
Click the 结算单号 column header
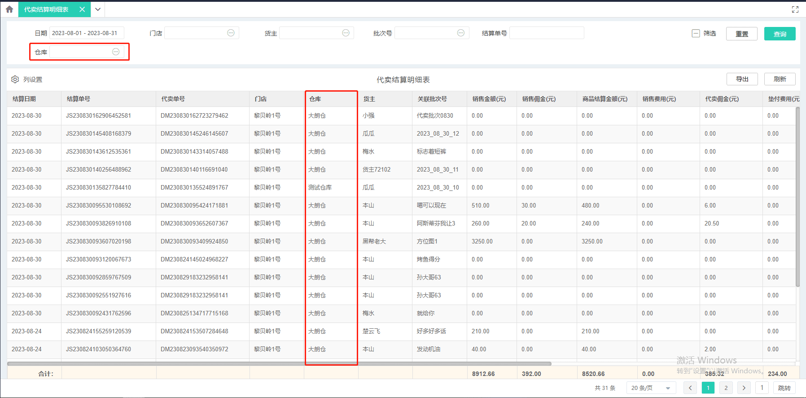pyautogui.click(x=109, y=99)
